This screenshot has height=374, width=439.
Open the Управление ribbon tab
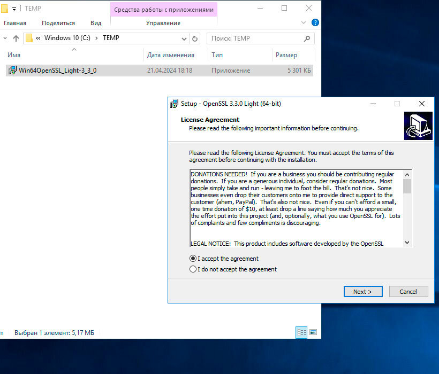coord(163,23)
